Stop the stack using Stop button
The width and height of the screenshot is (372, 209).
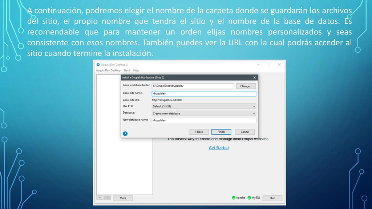(272, 198)
